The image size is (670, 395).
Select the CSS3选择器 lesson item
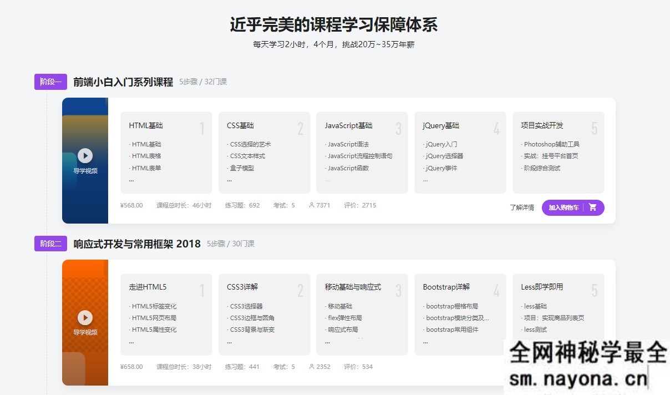coord(246,306)
